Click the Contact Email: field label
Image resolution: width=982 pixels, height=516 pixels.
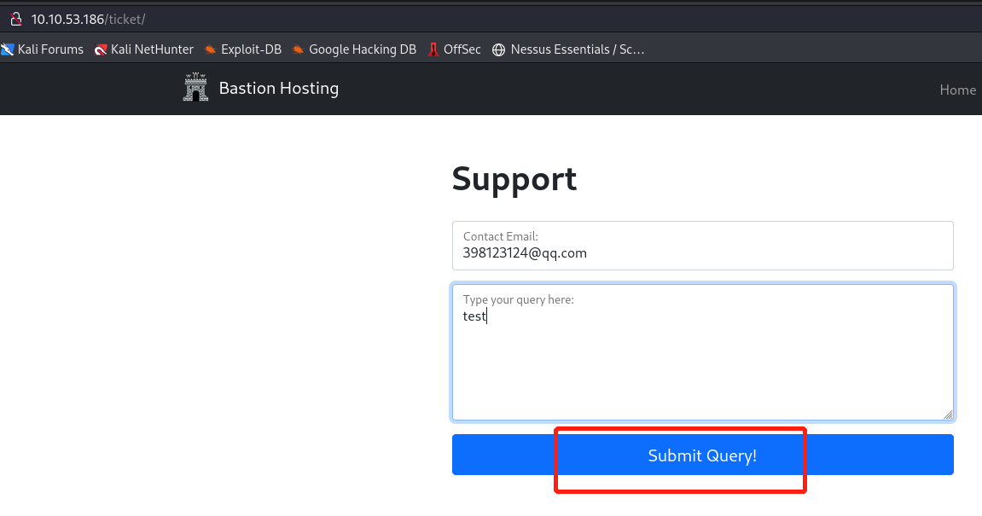pyautogui.click(x=500, y=236)
